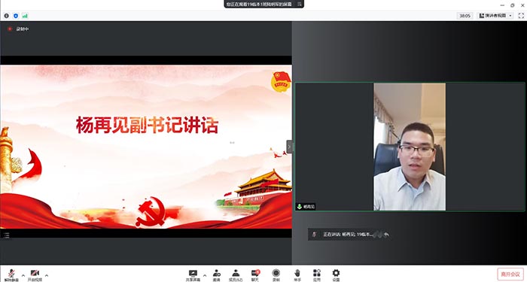Expand the audio options arrow beside microphone
The height and width of the screenshot is (282, 527).
click(23, 275)
